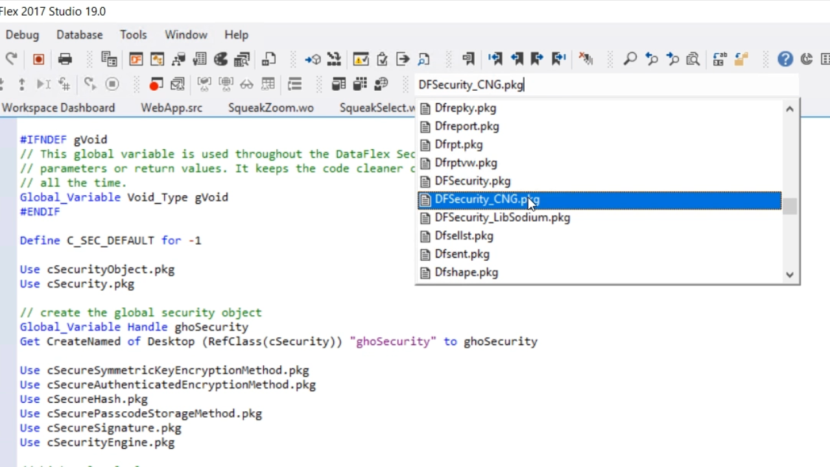This screenshot has height=467, width=830.
Task: Click the Print icon in the toolbar
Action: (x=65, y=60)
